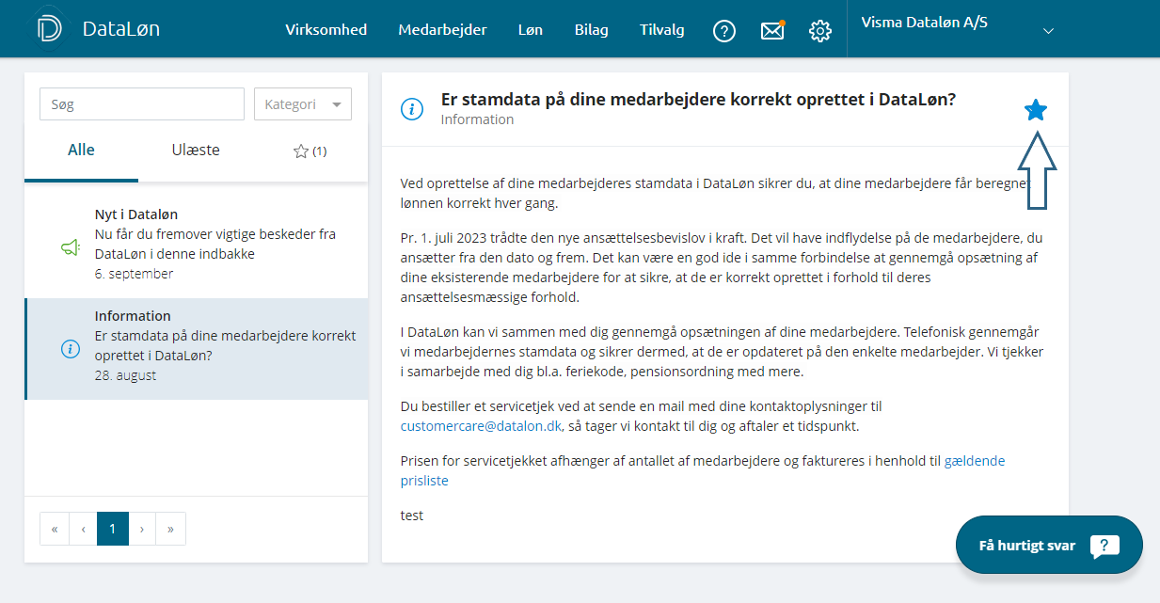This screenshot has width=1160, height=603.
Task: Click megaphone icon of Nyt i Dataløn
Action: click(71, 247)
